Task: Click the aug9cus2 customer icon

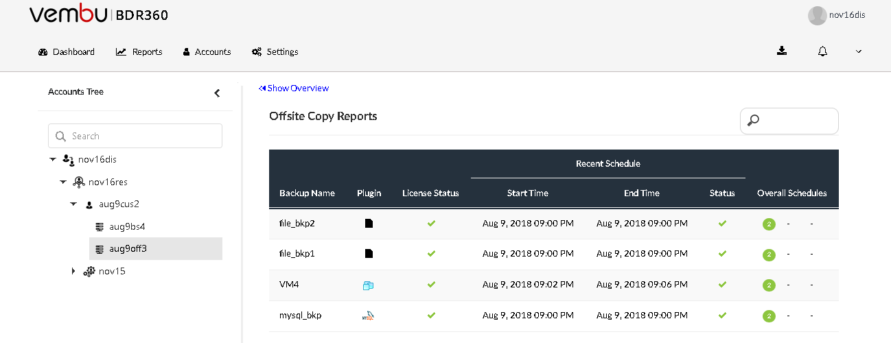Action: click(x=89, y=204)
